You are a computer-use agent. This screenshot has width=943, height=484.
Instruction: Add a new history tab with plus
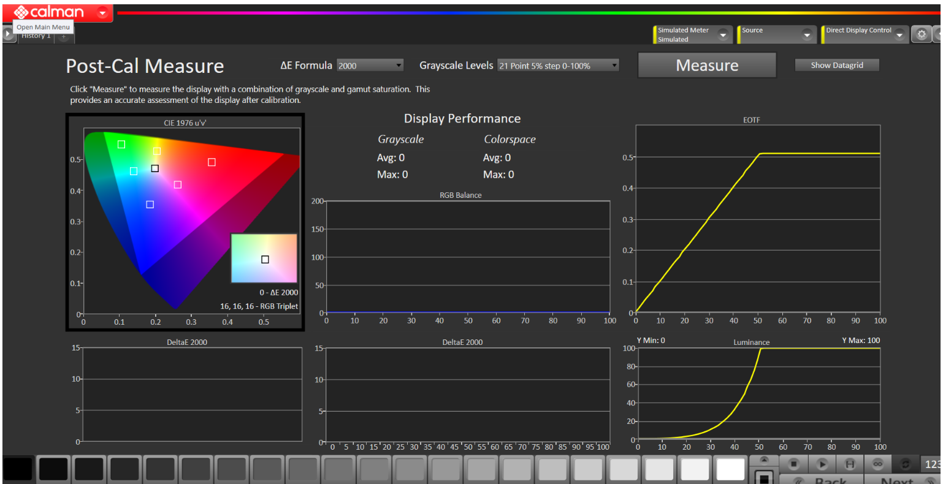pos(64,37)
